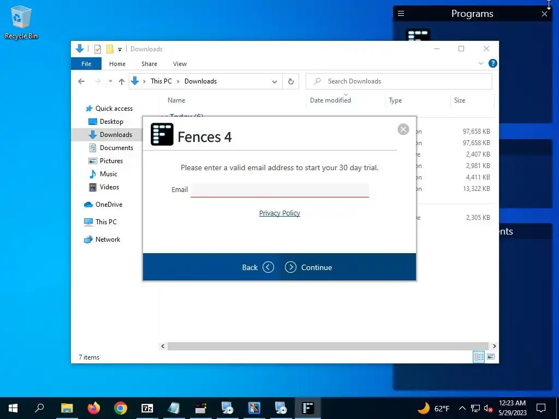Expand the Explorer ribbon chevron

[480, 63]
